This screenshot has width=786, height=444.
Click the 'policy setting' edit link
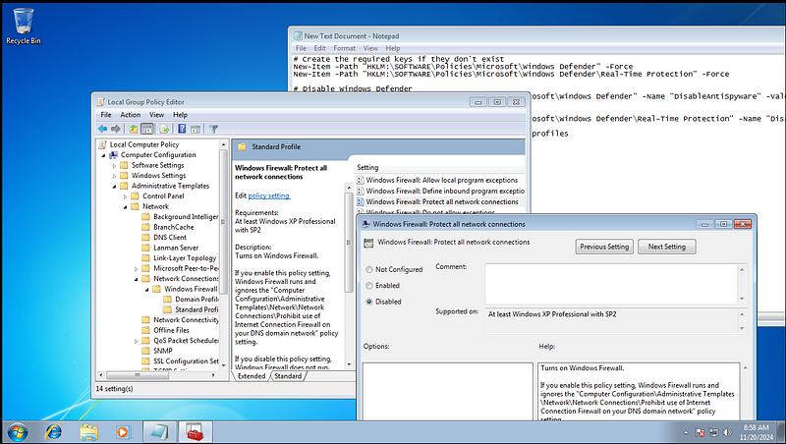(x=268, y=195)
